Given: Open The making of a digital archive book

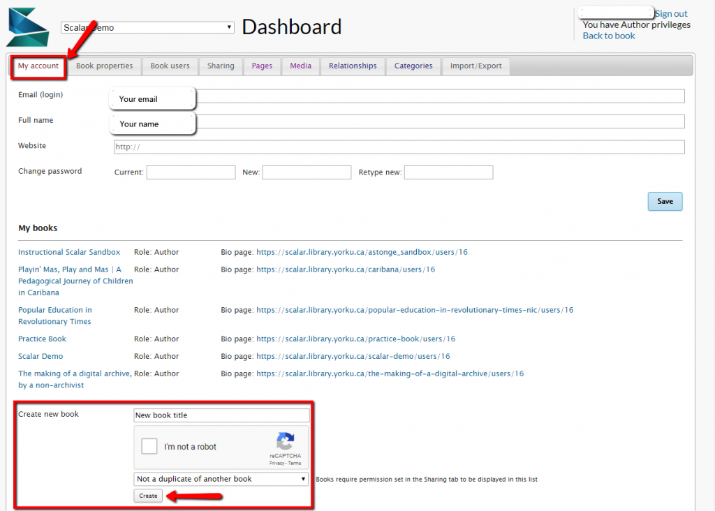Looking at the screenshot, I should [x=75, y=379].
